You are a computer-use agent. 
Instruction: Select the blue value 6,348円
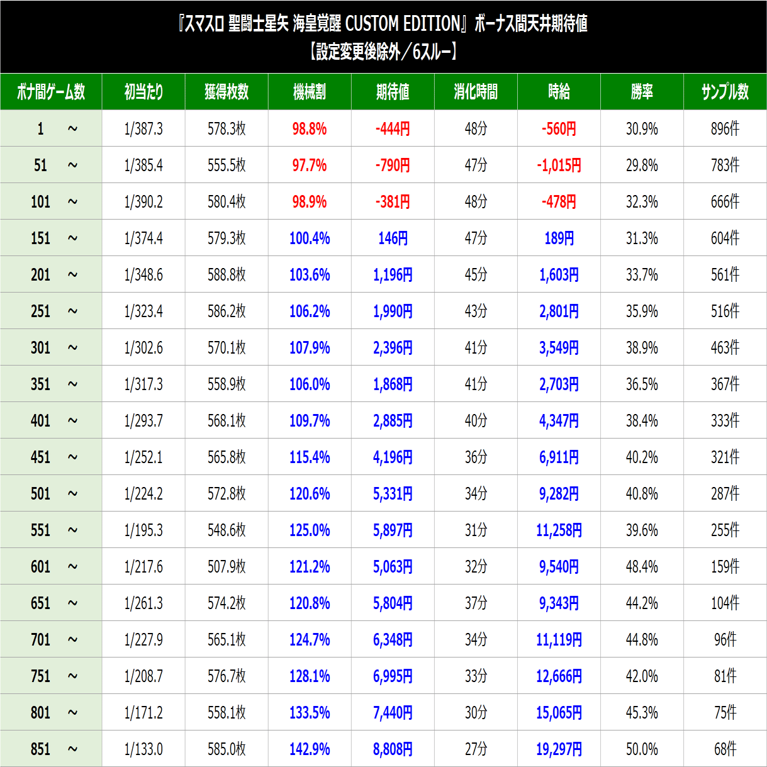393,640
